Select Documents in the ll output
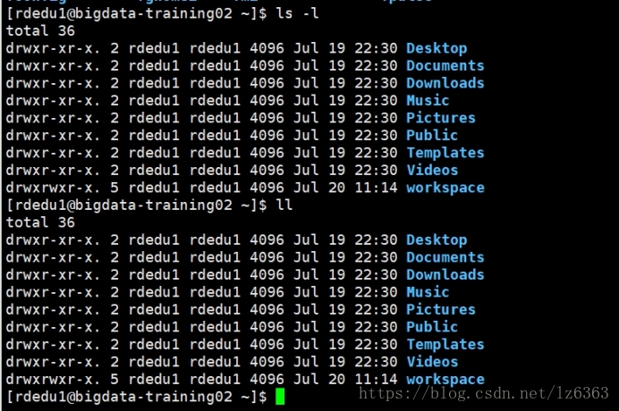The height and width of the screenshot is (411, 619). coord(445,257)
